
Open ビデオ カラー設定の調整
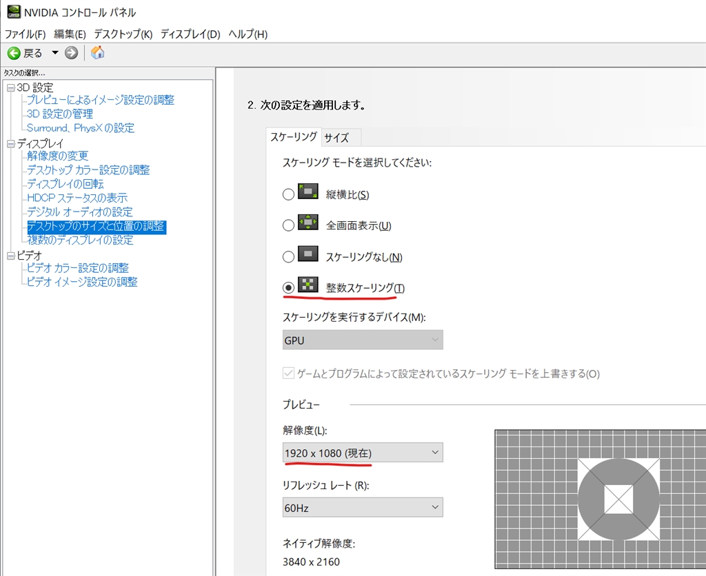pos(77,268)
